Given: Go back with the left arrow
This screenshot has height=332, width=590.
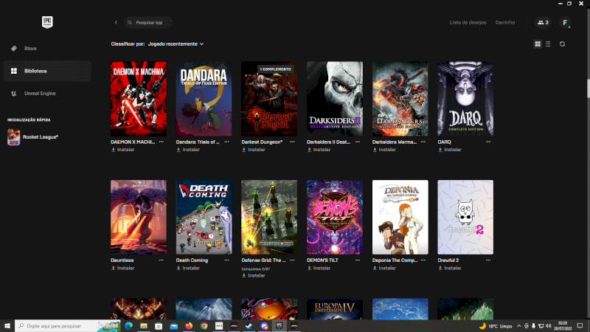Looking at the screenshot, I should click(x=116, y=23).
